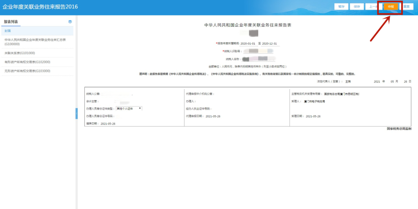Open 有形资产所有权交易表(G102000)
This screenshot has height=209, width=418.
point(37,62)
